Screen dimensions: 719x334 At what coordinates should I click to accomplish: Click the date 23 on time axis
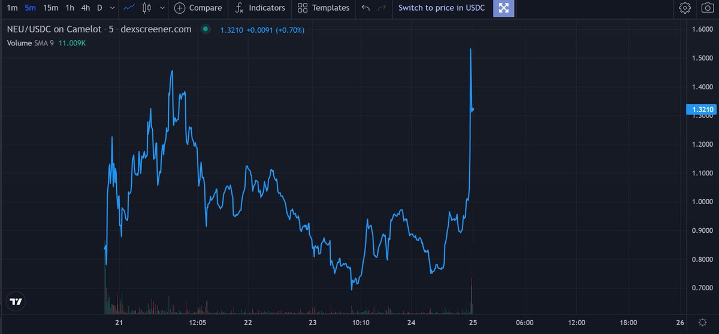[313, 323]
